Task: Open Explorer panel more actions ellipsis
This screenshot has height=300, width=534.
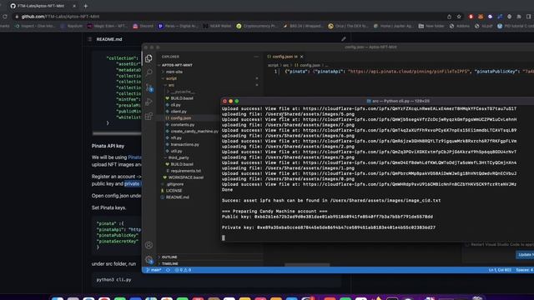Action: click(x=256, y=57)
